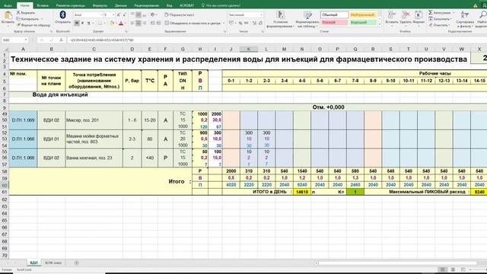The width and height of the screenshot is (487, 274).
Task: Toggle italic formatting
Action: pos(83,24)
